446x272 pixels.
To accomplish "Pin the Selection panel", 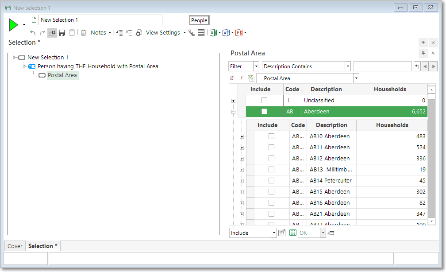I will pos(423,43).
